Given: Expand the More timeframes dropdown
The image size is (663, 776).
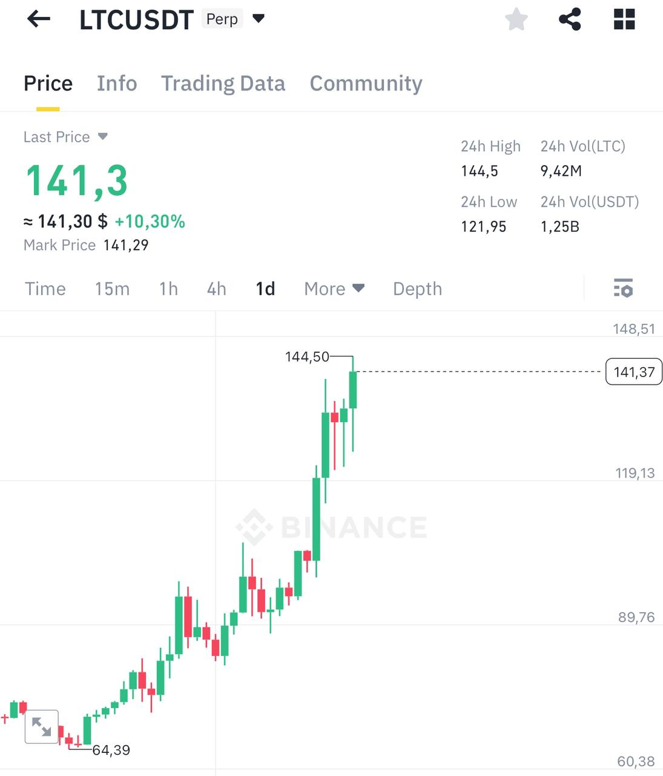Looking at the screenshot, I should pyautogui.click(x=334, y=289).
